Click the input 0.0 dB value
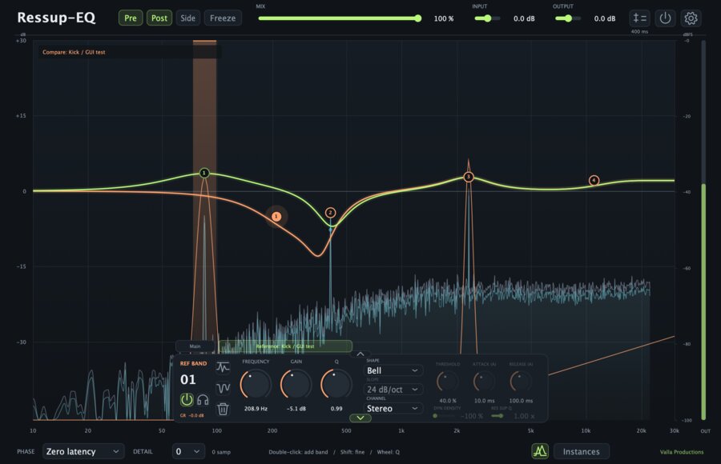Viewport: 721px width, 464px height. (524, 18)
